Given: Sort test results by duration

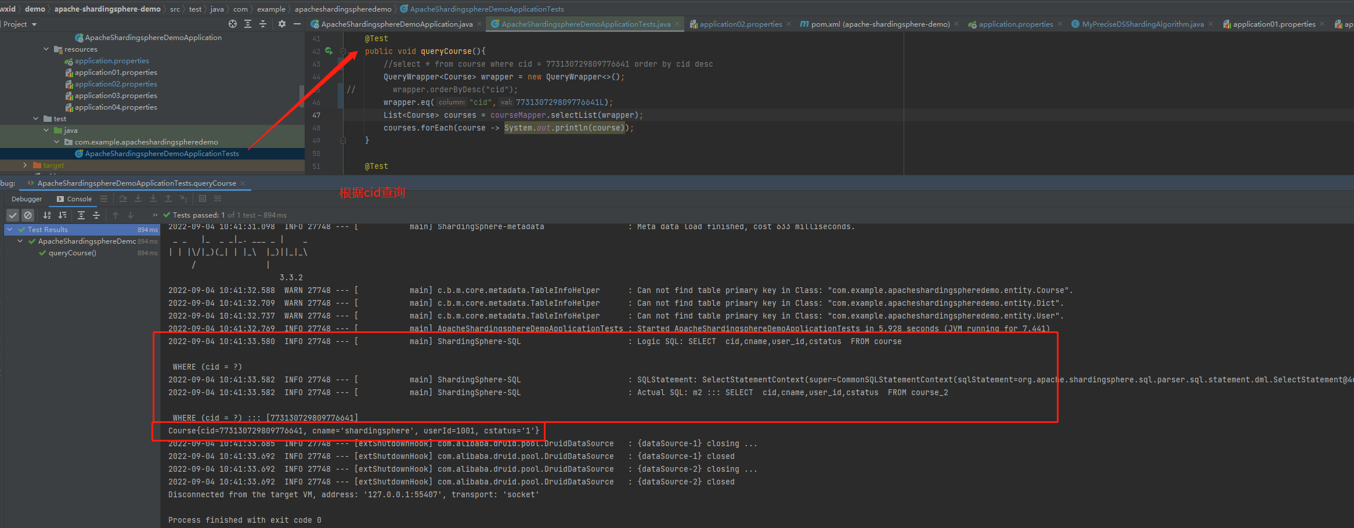Looking at the screenshot, I should [x=62, y=215].
